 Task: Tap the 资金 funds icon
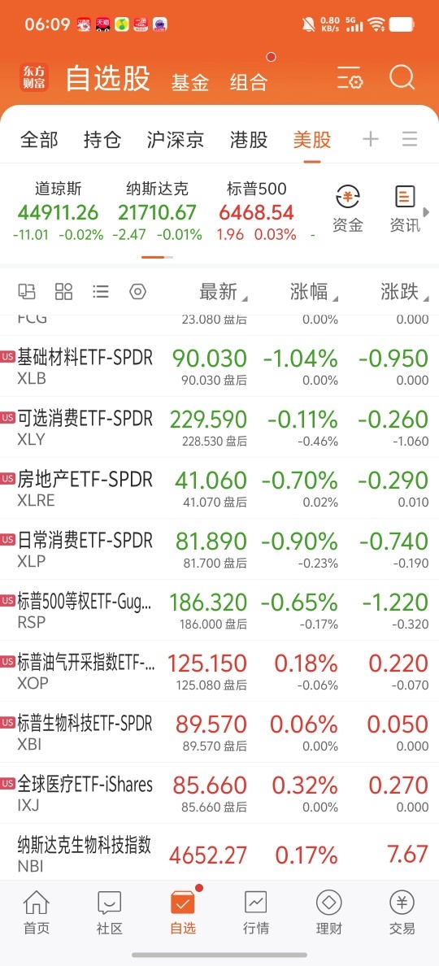348,210
